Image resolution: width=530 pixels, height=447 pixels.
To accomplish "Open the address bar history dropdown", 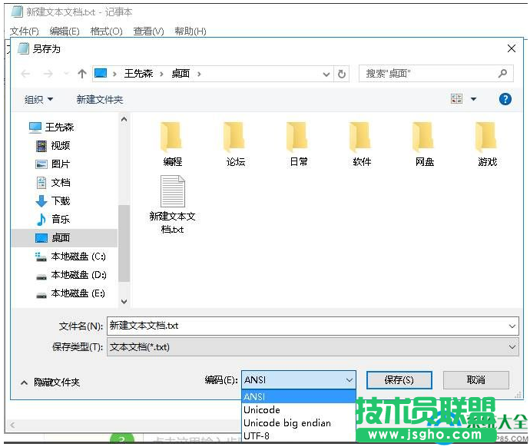I will (326, 74).
